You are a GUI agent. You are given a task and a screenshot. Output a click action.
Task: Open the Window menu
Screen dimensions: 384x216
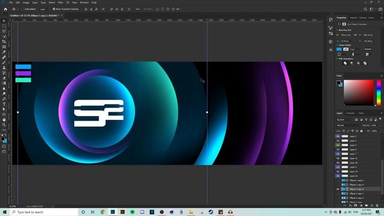click(x=84, y=2)
